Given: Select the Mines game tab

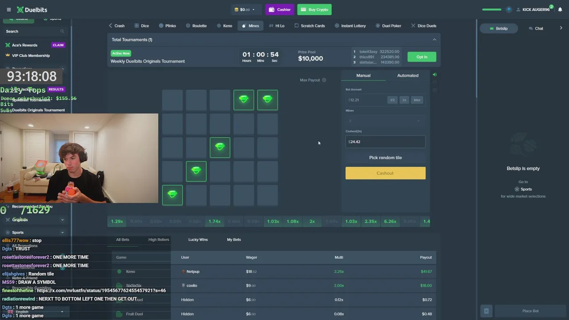Looking at the screenshot, I should 250,26.
